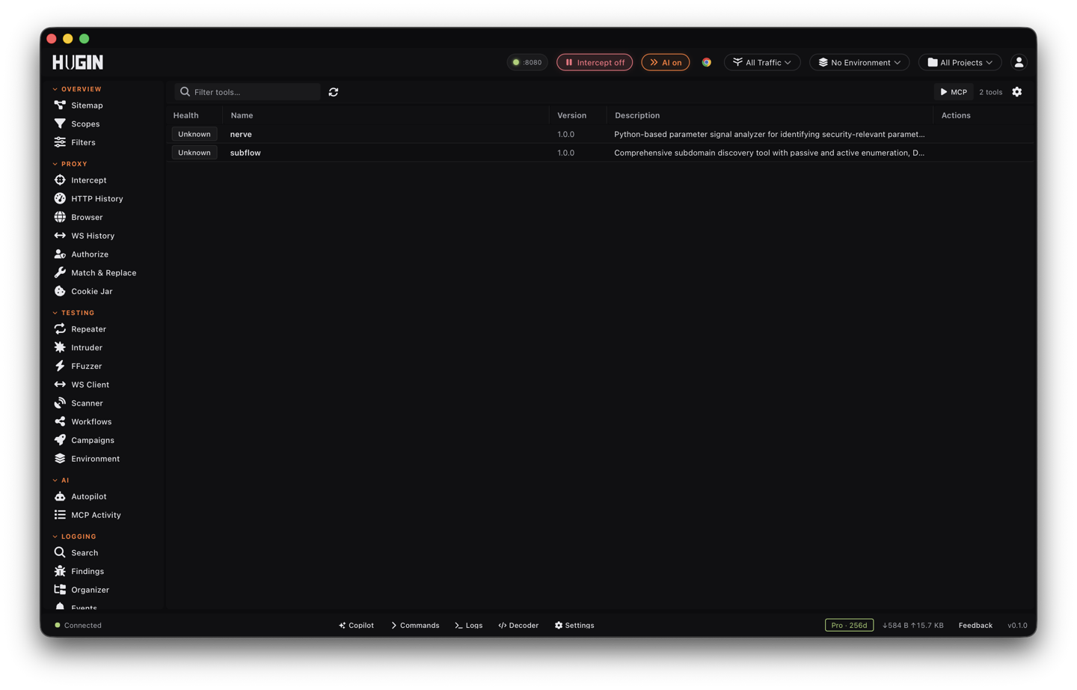
Task: Open tools settings gear icon
Action: [x=1017, y=92]
